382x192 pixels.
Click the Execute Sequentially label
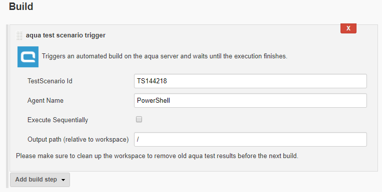coord(57,120)
